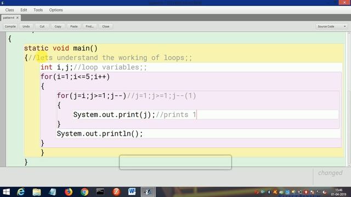Click the 'int i,j;' declaration line
Viewport: 351px width, 197px height.
(x=56, y=67)
